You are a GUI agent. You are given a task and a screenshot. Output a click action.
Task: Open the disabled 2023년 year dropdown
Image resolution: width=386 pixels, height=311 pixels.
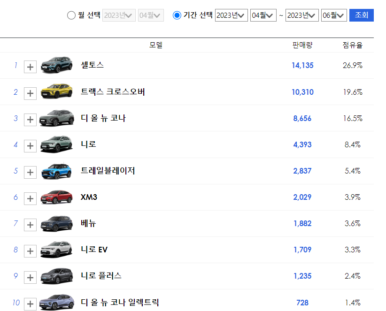tap(119, 15)
